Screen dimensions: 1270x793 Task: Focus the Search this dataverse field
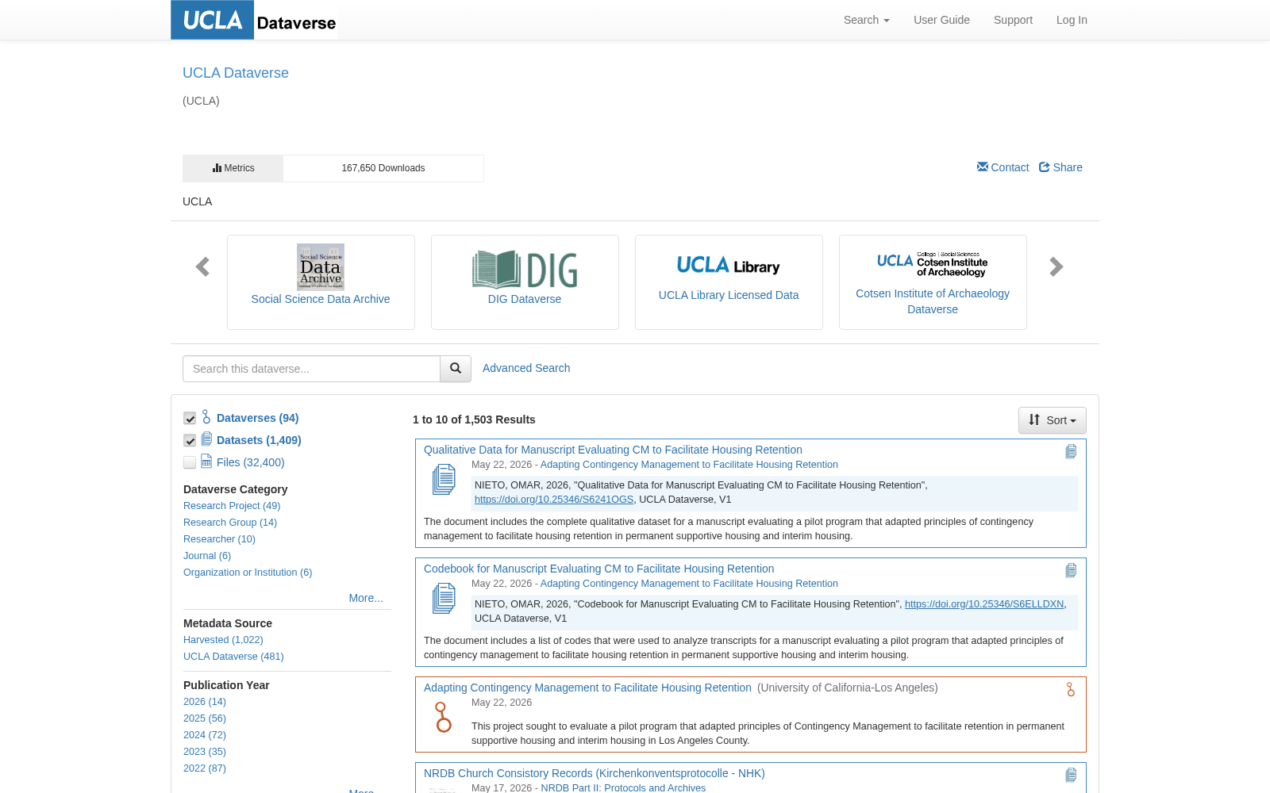click(311, 369)
